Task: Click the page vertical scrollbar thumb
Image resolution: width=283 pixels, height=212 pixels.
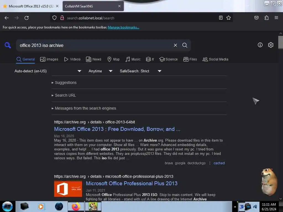Action: point(281,42)
